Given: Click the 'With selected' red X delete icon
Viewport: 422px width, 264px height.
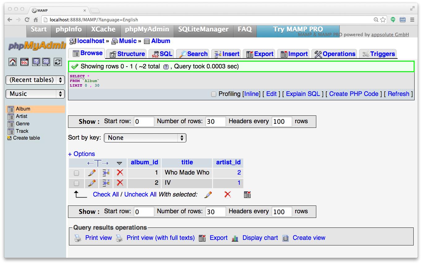Looking at the screenshot, I should (x=228, y=194).
